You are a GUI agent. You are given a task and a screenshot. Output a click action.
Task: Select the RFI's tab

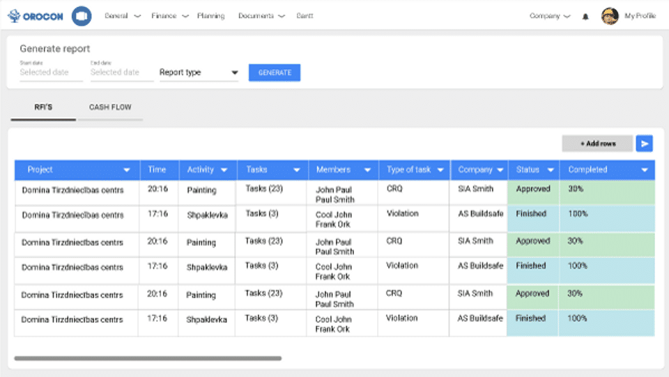pyautogui.click(x=43, y=107)
